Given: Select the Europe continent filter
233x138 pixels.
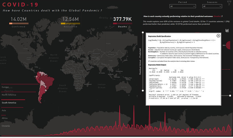Looking at the screenshot, I should click(x=5, y=87).
